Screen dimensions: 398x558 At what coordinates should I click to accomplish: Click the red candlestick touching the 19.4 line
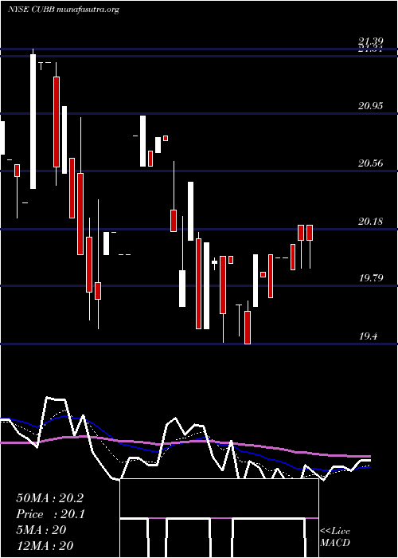coord(248,328)
